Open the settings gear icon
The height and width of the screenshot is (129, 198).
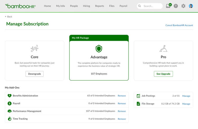183,6
